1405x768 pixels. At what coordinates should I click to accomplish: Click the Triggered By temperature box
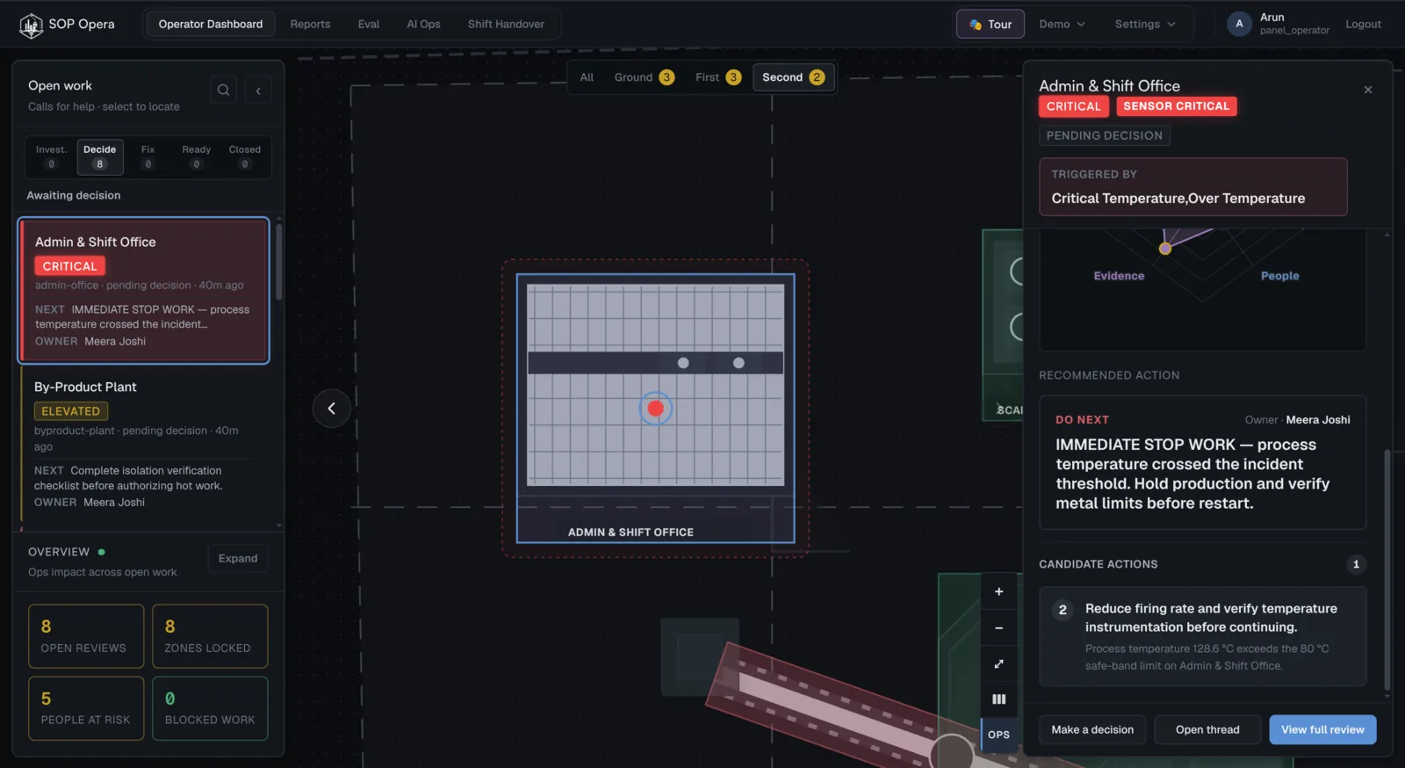click(1192, 186)
